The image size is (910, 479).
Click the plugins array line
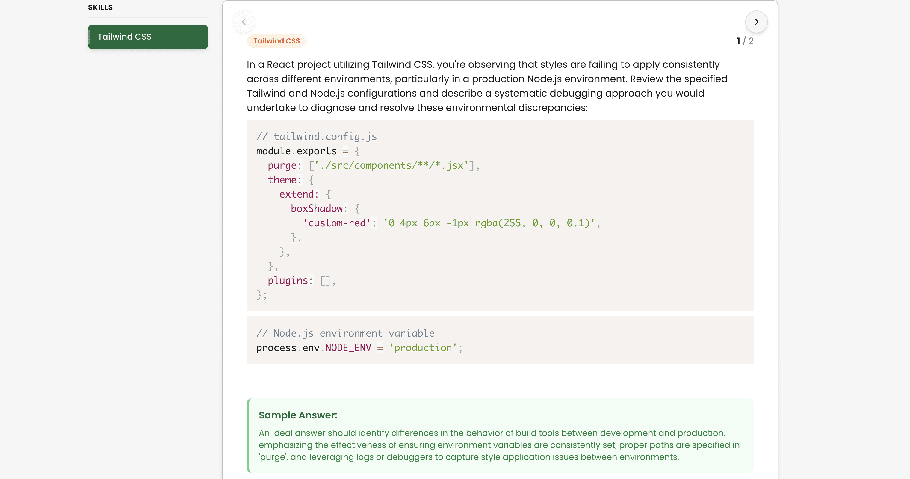301,281
